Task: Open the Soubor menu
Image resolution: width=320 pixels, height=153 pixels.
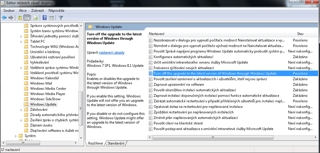Action: [x=9, y=11]
